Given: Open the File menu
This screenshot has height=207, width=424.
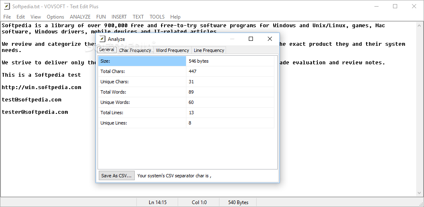Looking at the screenshot, I should pyautogui.click(x=7, y=17).
